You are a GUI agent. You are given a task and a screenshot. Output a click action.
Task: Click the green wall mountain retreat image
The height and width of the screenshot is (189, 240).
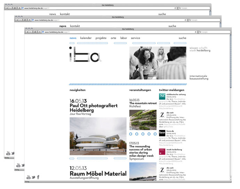click(143, 120)
